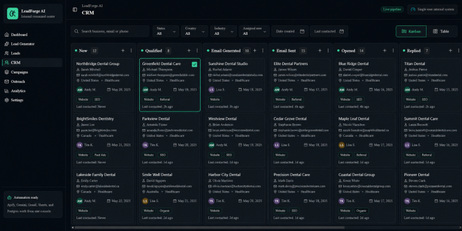The height and width of the screenshot is (231, 462).
Task: Click the Organic tag on Smile Well Dental
Action: pos(165,211)
